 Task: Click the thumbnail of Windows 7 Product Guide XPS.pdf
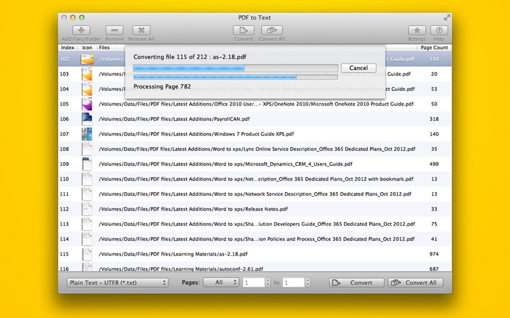(x=86, y=134)
